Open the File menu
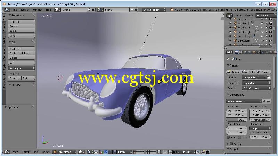278x156 pixels. [15, 10]
